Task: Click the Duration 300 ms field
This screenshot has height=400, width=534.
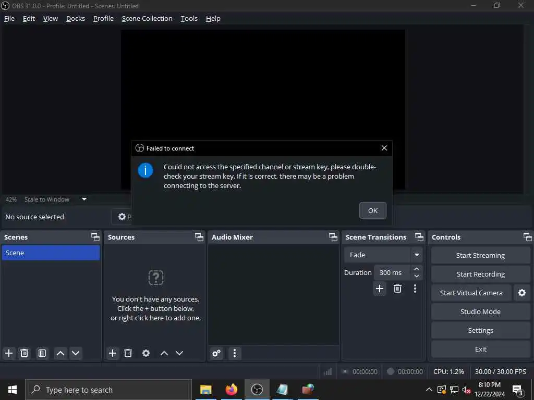Action: pyautogui.click(x=392, y=272)
